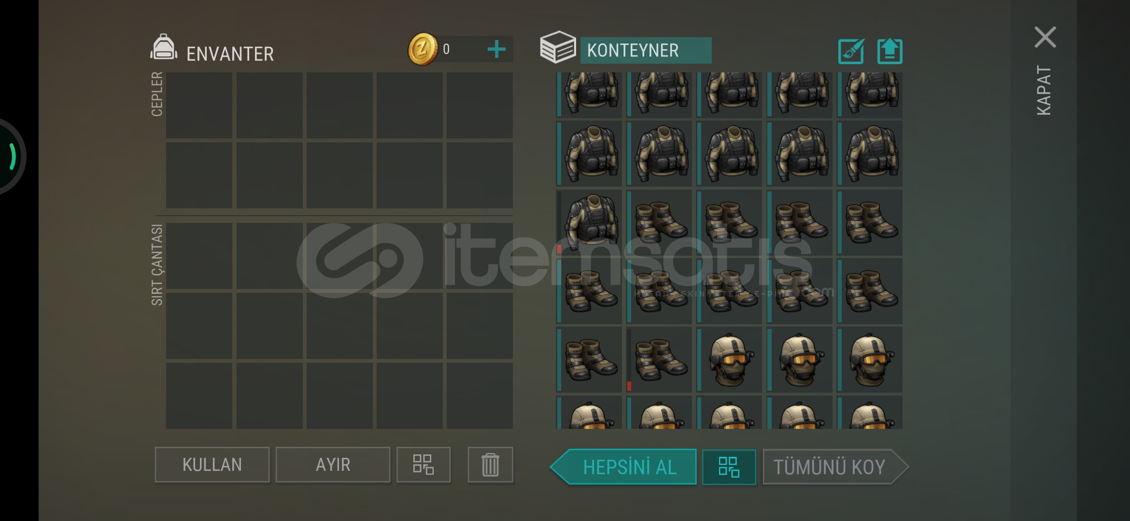Click the container upgrade arrow icon
1130x521 pixels.
[x=890, y=51]
